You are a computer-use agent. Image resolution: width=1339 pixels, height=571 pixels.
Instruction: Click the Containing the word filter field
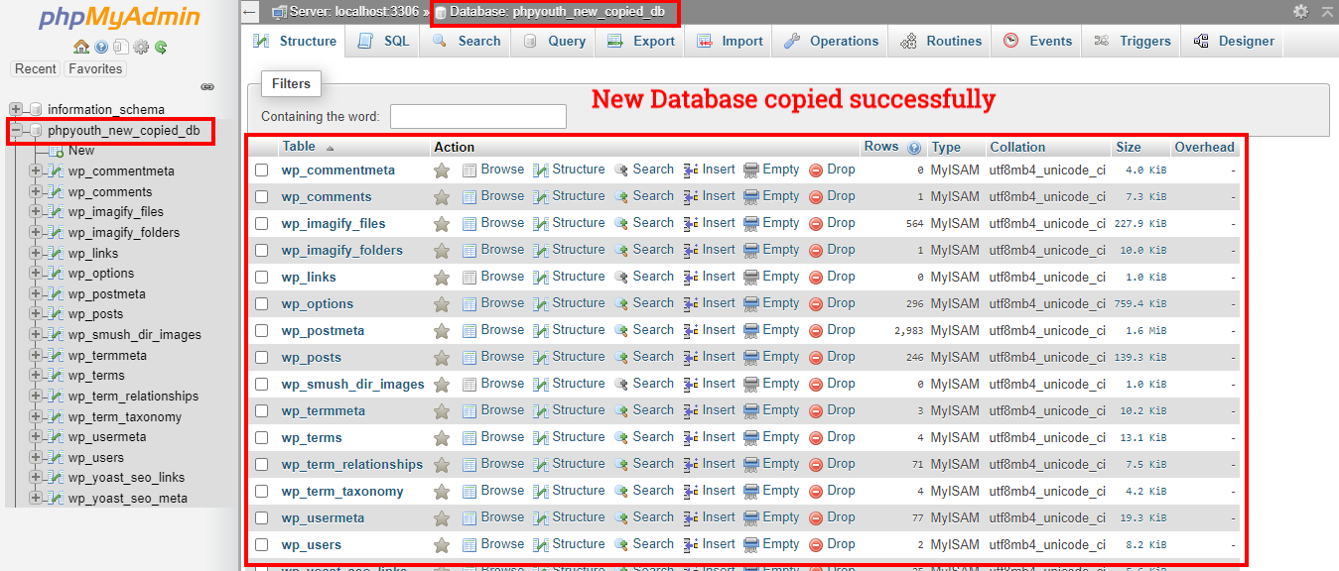[x=478, y=117]
